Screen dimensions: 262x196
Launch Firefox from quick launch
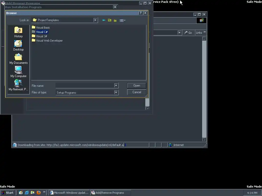click(39, 193)
